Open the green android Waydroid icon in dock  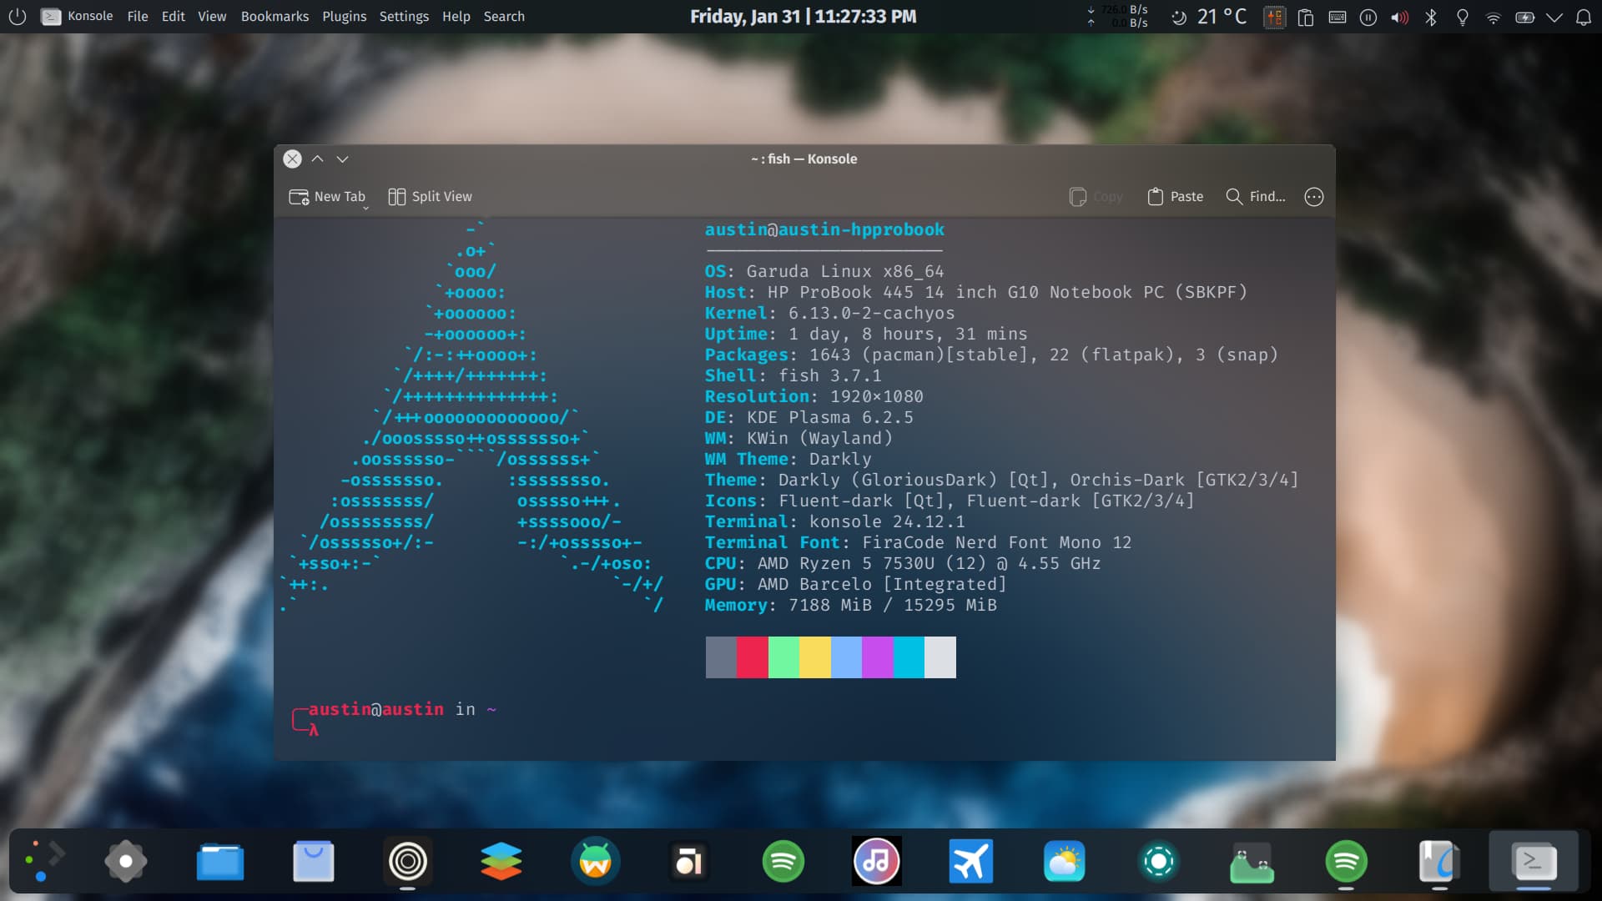point(596,862)
